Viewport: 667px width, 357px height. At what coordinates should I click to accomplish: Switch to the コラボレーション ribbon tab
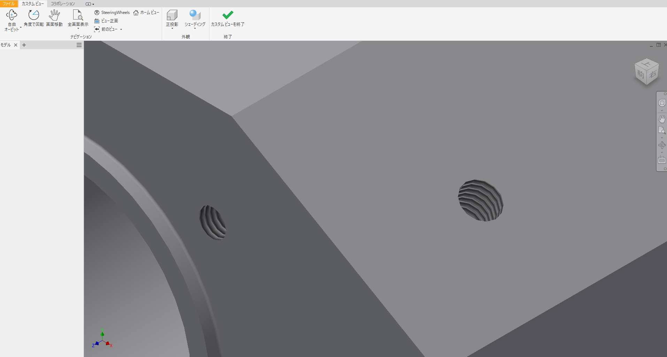pyautogui.click(x=63, y=3)
